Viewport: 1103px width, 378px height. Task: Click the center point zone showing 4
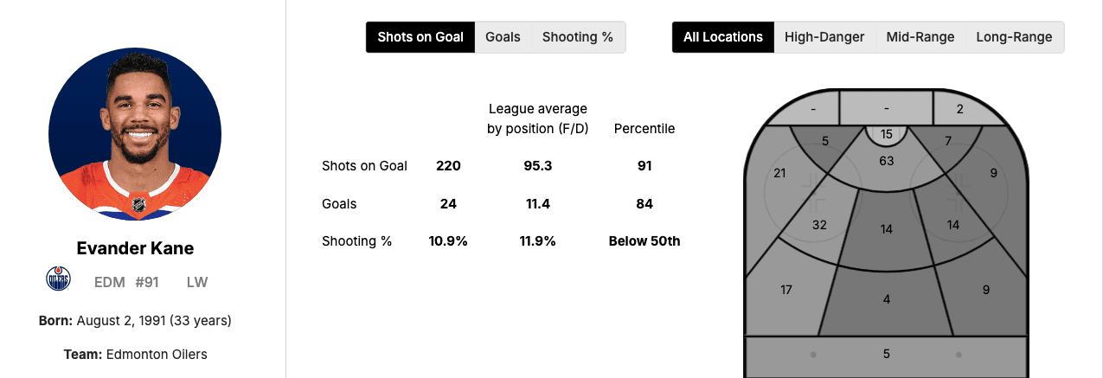(x=887, y=299)
